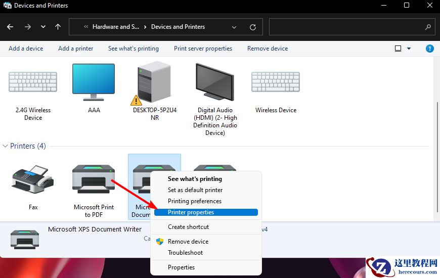Image resolution: width=440 pixels, height=278 pixels.
Task: Choose Printer properties in context menu
Action: [206, 212]
